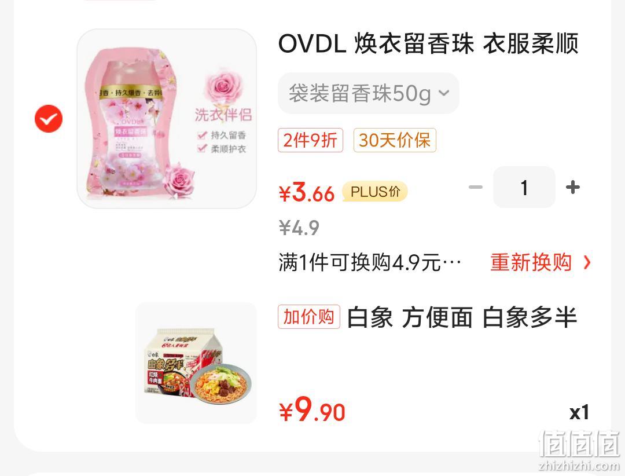Open 白象 方便面 product title
625x476 pixels.
coord(462,317)
